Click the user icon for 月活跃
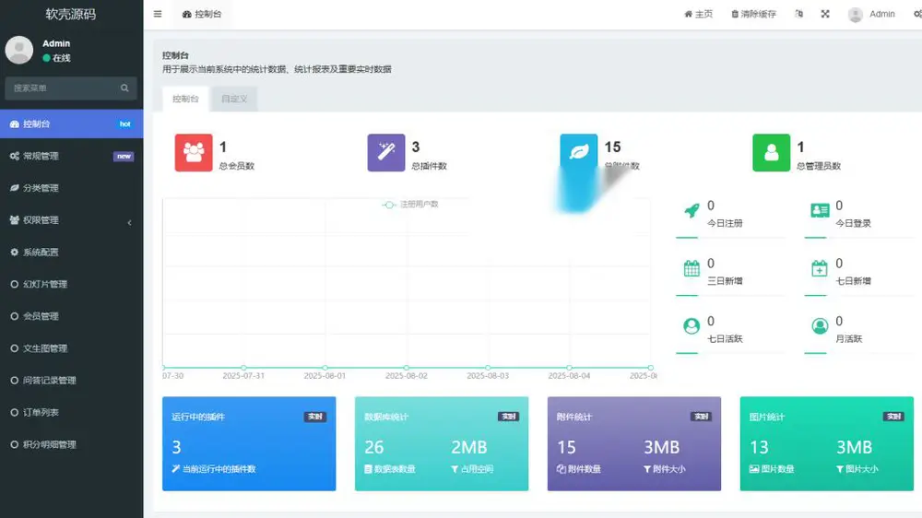The width and height of the screenshot is (922, 518). click(x=820, y=326)
